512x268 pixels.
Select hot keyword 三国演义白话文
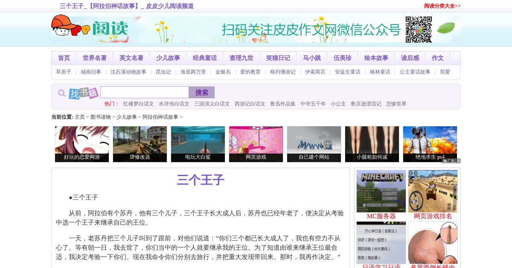pyautogui.click(x=212, y=104)
